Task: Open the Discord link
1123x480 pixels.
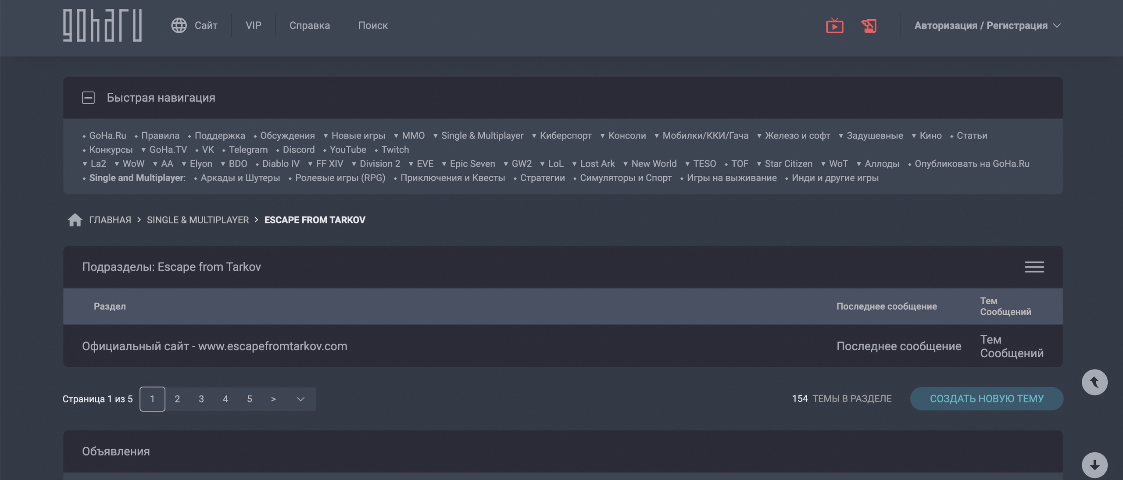Action: click(x=299, y=149)
